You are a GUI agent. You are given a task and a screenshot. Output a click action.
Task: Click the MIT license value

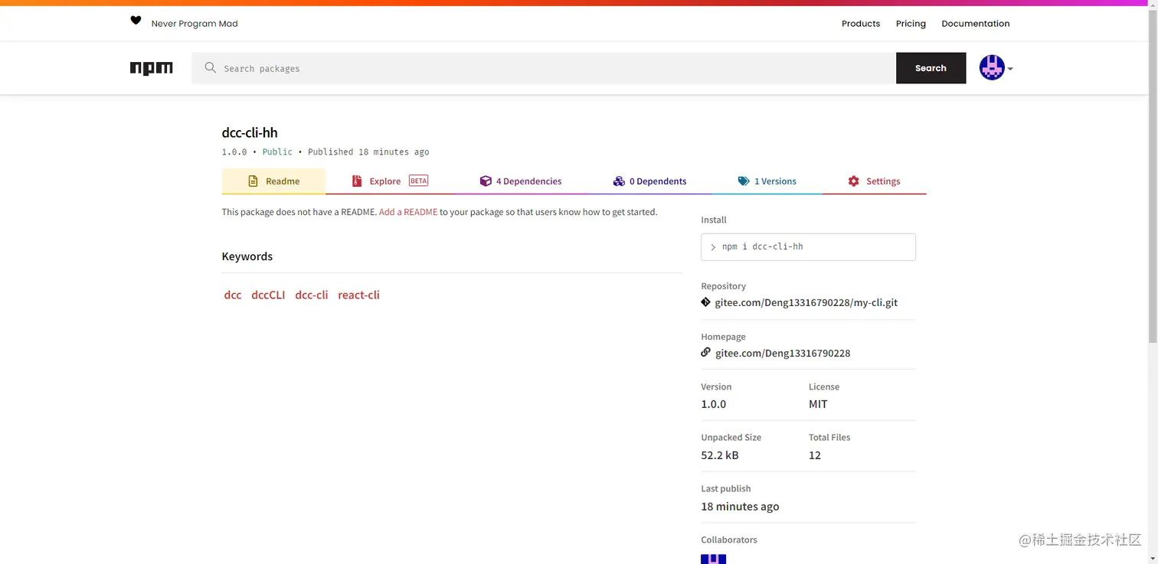818,404
